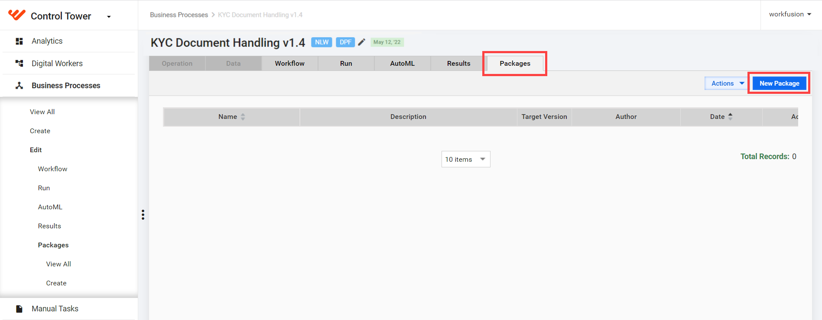Select Edit in the sidebar
Viewport: 822px width, 320px height.
click(36, 150)
